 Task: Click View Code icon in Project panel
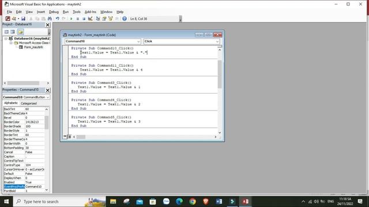pyautogui.click(x=6, y=32)
